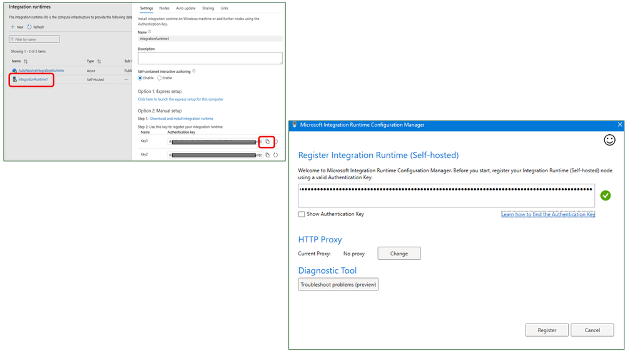The image size is (625, 351).
Task: Open AutoResolveIntegrationRuntime link
Action: 41,71
